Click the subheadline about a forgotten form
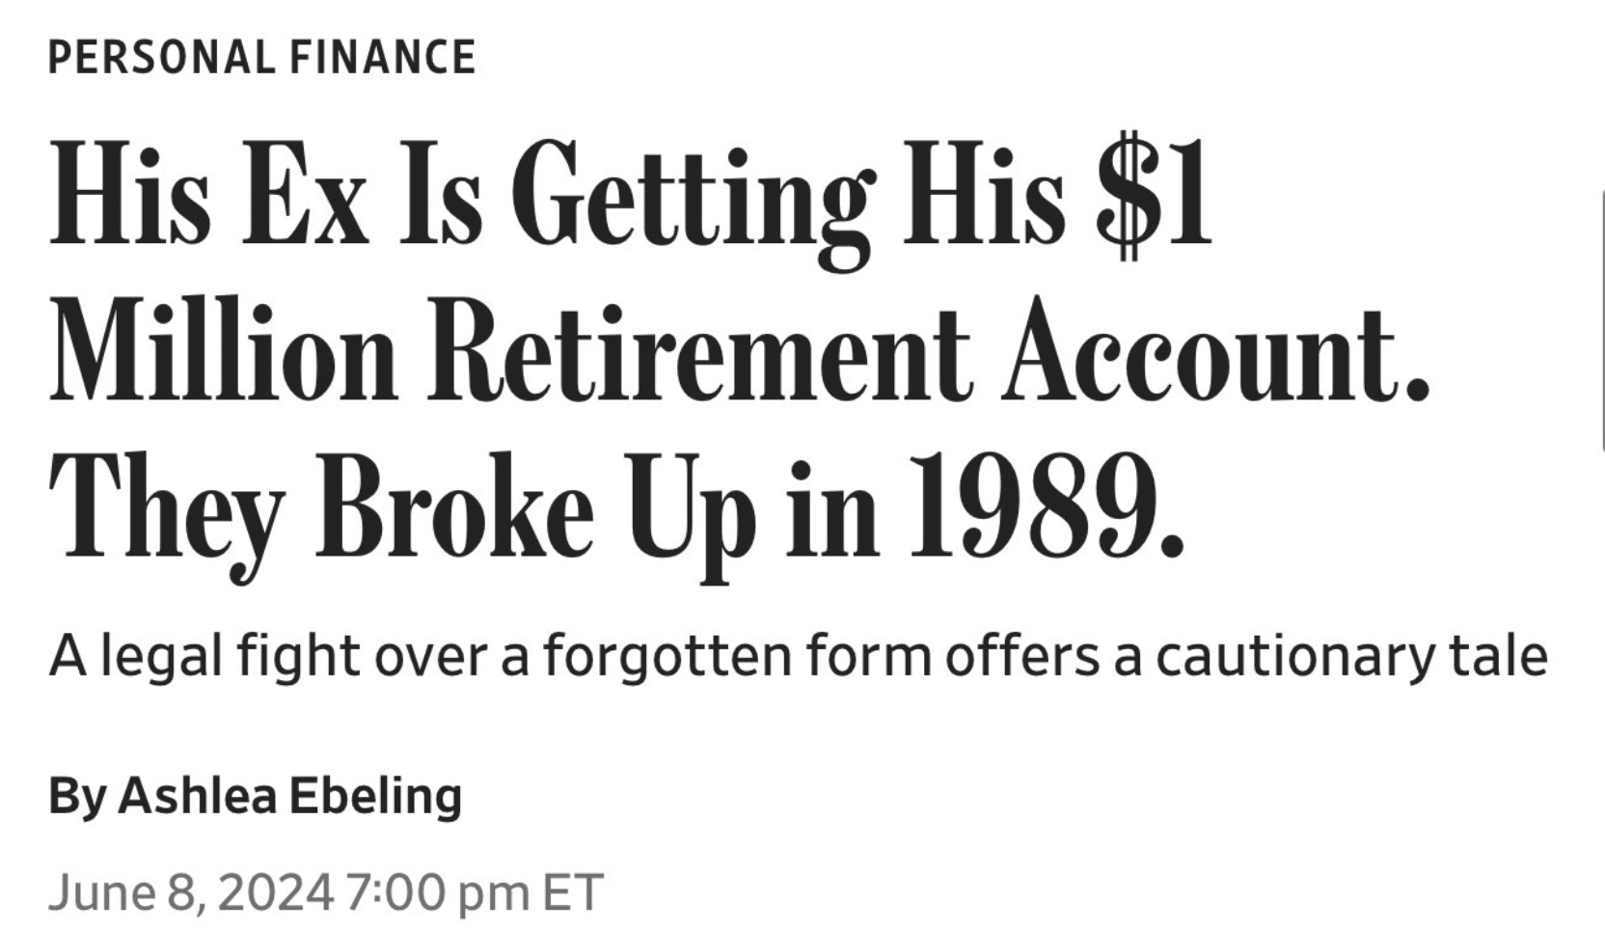The image size is (1605, 930). 799,657
